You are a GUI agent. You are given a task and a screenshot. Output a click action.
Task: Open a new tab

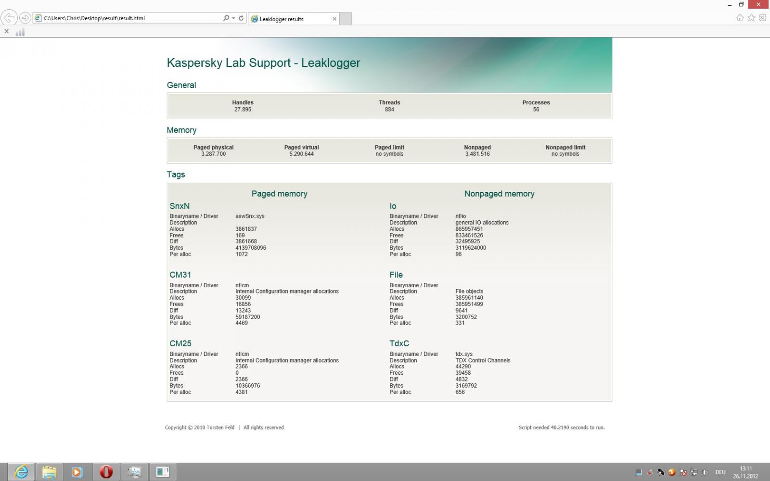point(346,19)
